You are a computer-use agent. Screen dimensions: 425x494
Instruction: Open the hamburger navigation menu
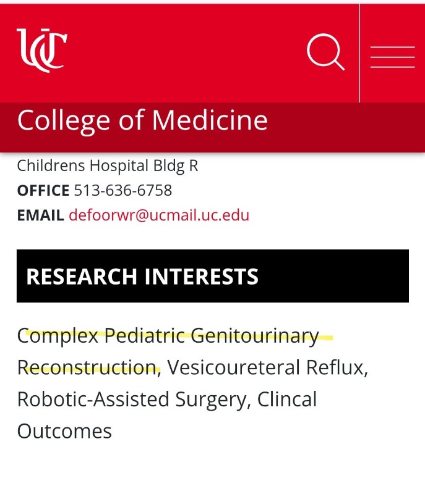tap(392, 57)
